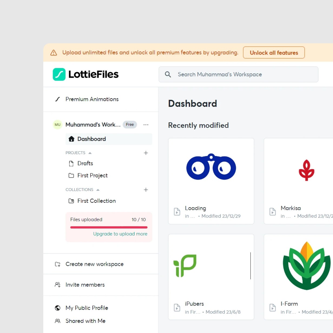Open the Markisa red plant thumbnail
Screen dimensions: 333x333
point(306,170)
